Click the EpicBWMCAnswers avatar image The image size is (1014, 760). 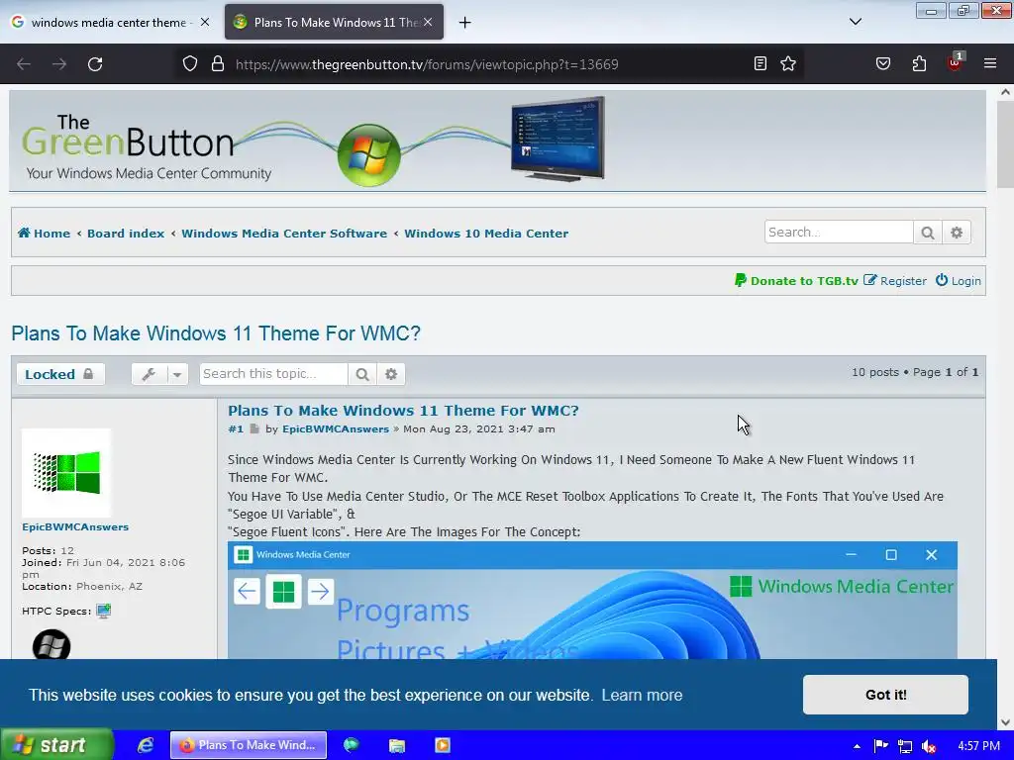(66, 472)
